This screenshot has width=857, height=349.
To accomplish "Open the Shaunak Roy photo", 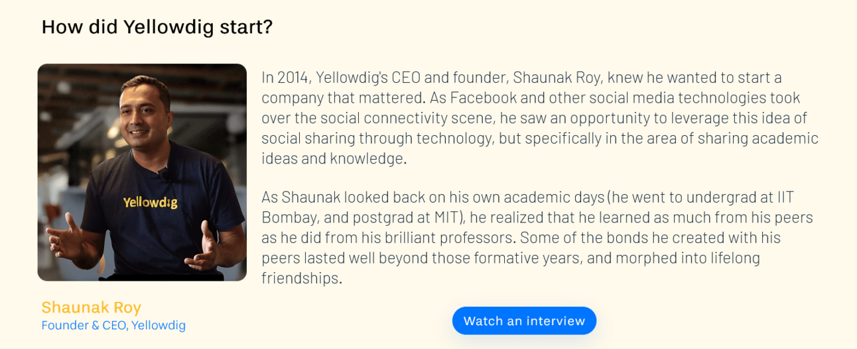I will click(142, 172).
